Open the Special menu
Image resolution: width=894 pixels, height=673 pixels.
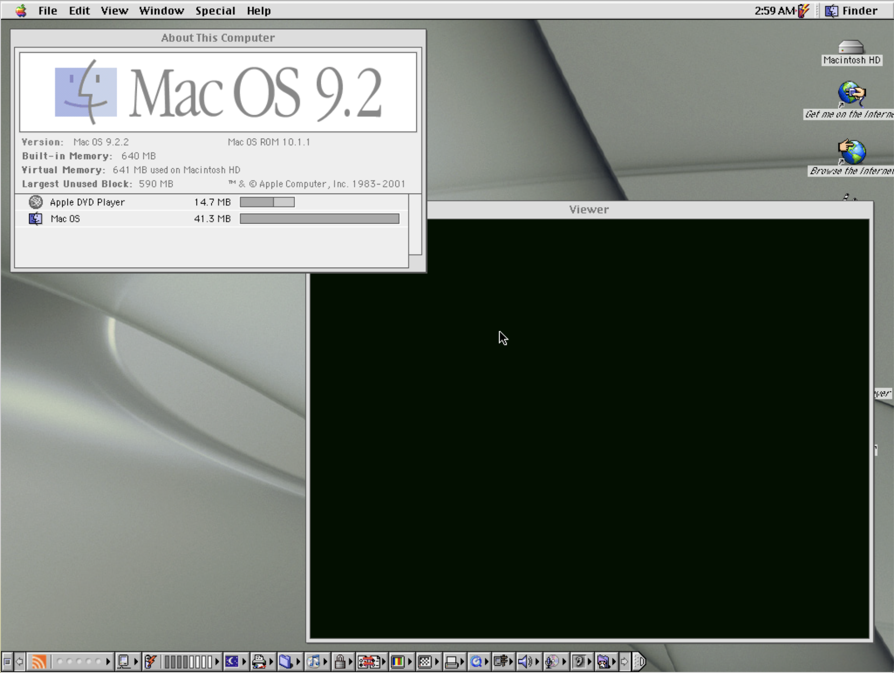click(x=215, y=11)
